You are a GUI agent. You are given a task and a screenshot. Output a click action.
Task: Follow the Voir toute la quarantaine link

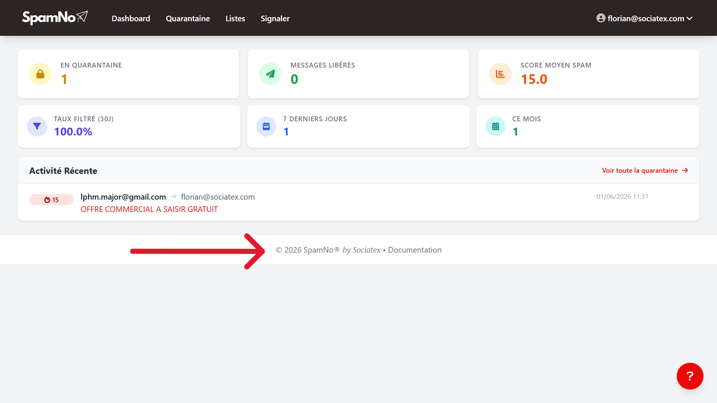tap(645, 171)
